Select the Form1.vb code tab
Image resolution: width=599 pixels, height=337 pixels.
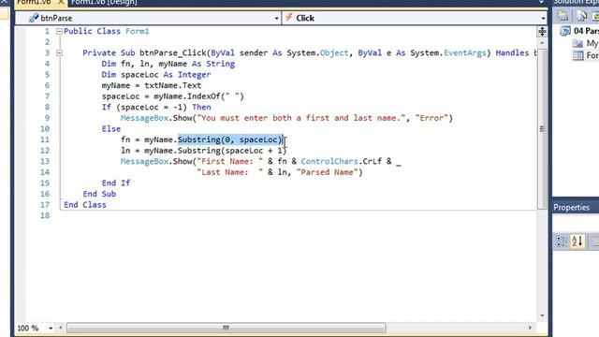tap(34, 2)
